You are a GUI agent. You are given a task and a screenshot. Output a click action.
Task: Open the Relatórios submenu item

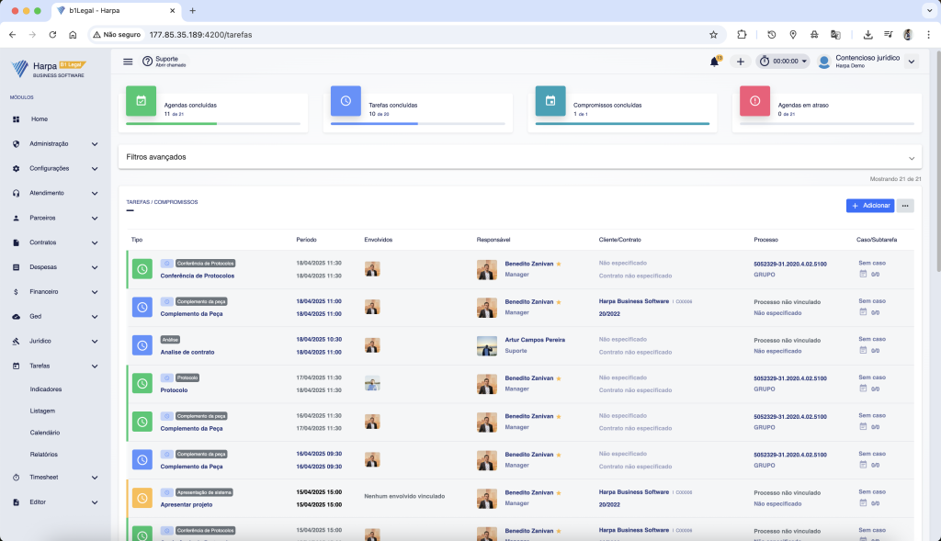(x=44, y=455)
